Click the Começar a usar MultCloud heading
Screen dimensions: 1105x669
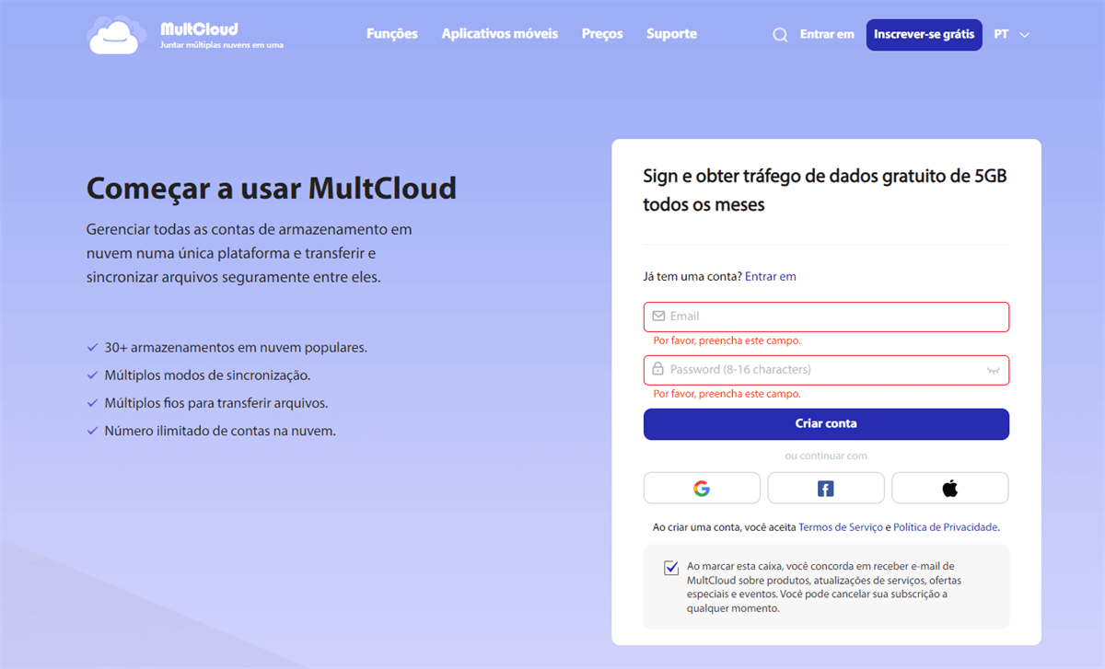pos(272,188)
